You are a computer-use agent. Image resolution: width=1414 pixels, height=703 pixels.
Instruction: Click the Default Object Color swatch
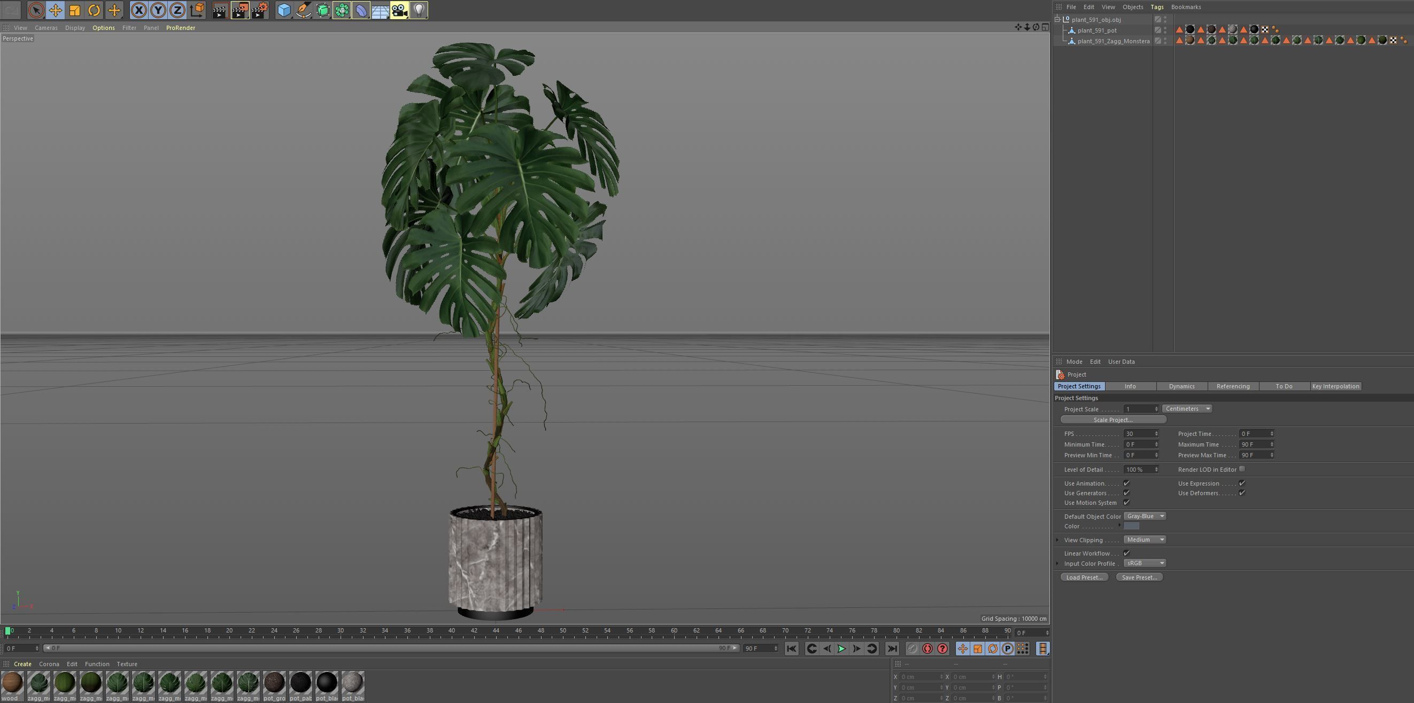click(1131, 526)
